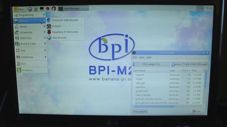Click the raspberry icon for Pi Resources
The width and height of the screenshot is (227, 127).
49,32
